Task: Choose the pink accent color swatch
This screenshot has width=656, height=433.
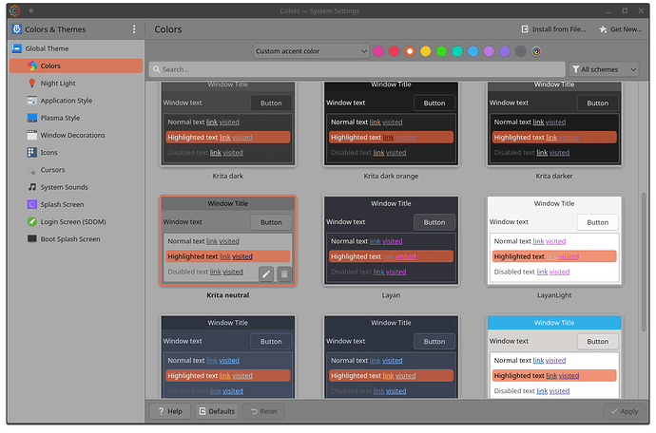Action: click(378, 51)
